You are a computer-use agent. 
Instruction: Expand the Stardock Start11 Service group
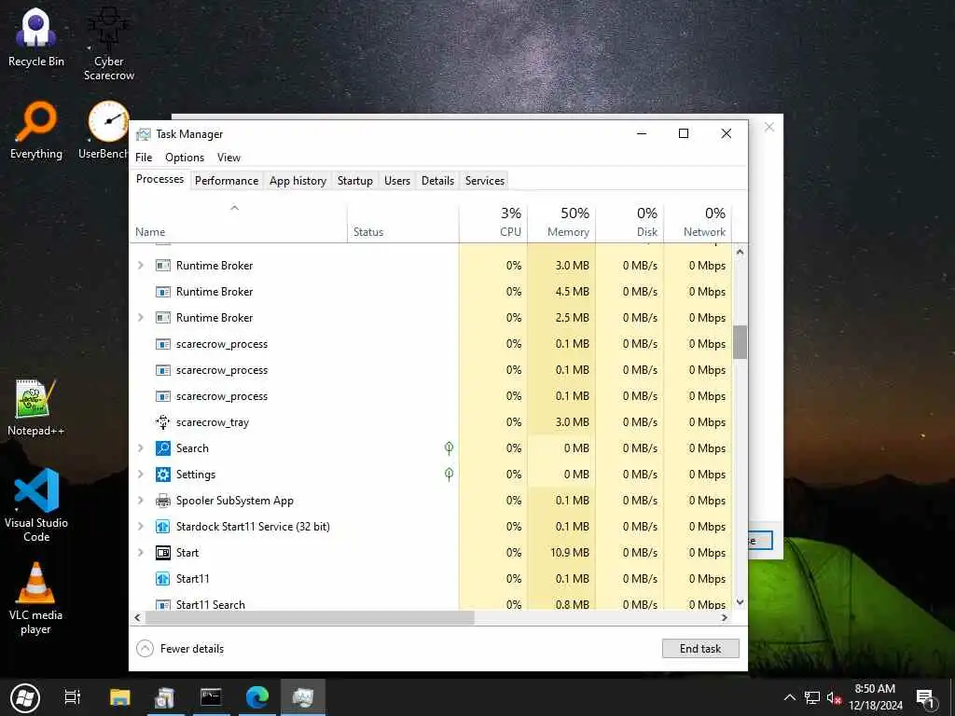pyautogui.click(x=141, y=527)
